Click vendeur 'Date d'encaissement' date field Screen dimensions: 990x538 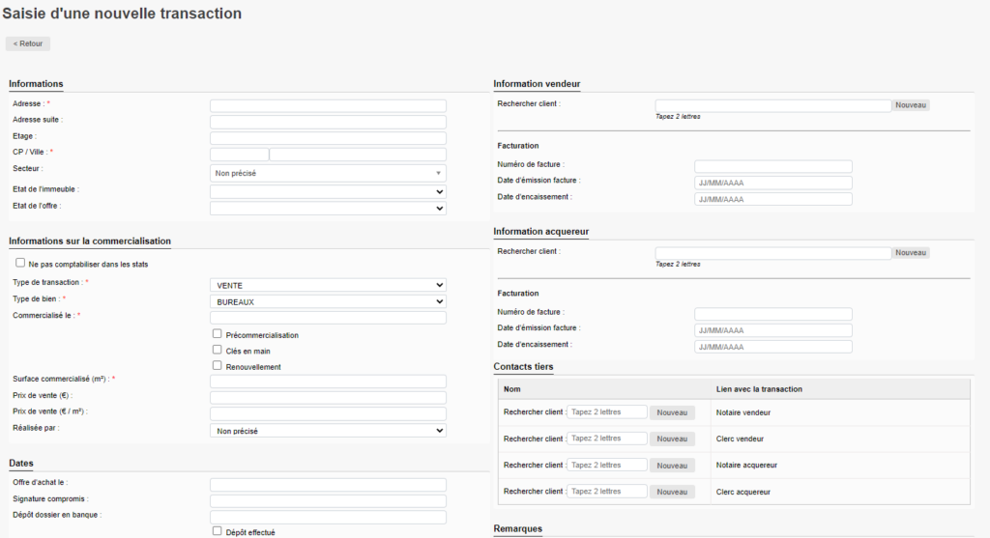(772, 199)
